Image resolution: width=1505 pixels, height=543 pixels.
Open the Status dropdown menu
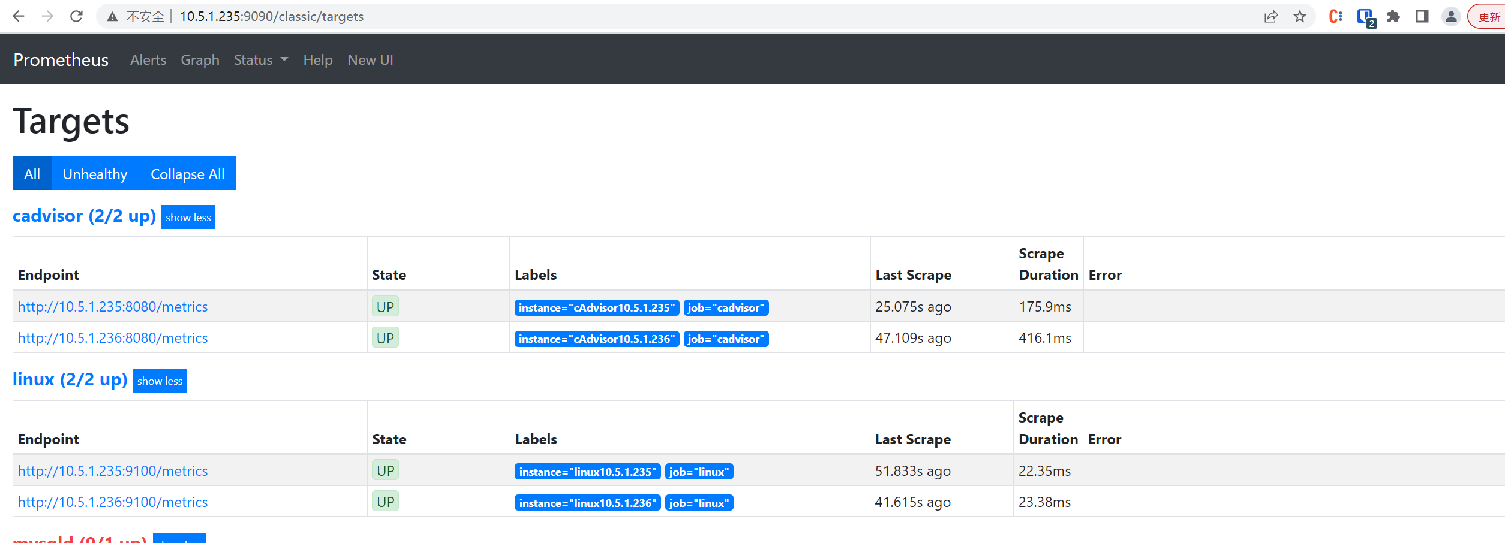coord(260,60)
